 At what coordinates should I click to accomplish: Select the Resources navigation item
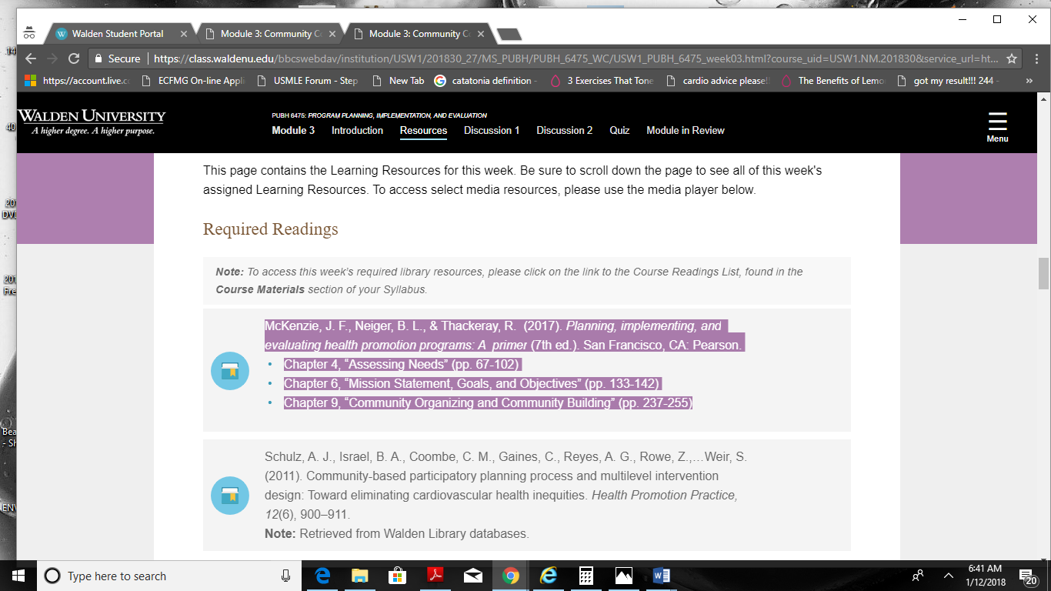(423, 130)
